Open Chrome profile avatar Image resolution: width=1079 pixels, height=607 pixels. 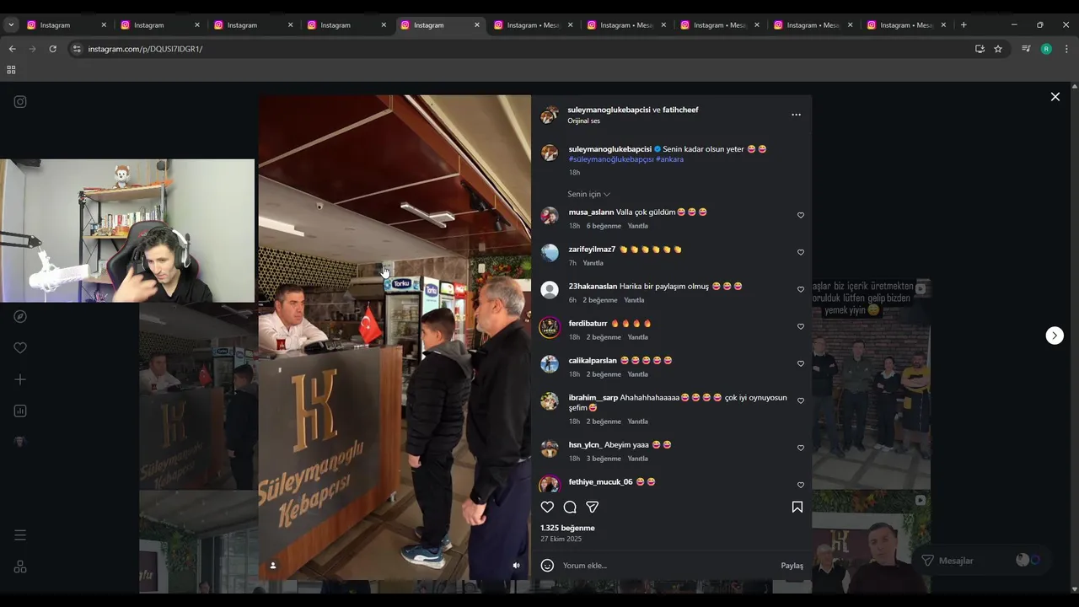tap(1046, 49)
